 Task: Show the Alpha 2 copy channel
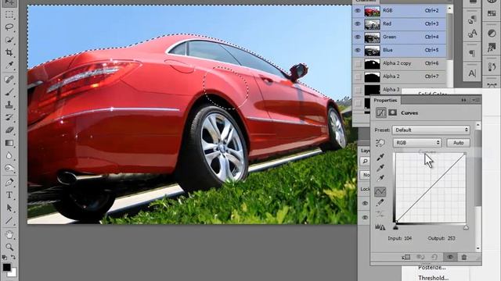click(x=358, y=64)
